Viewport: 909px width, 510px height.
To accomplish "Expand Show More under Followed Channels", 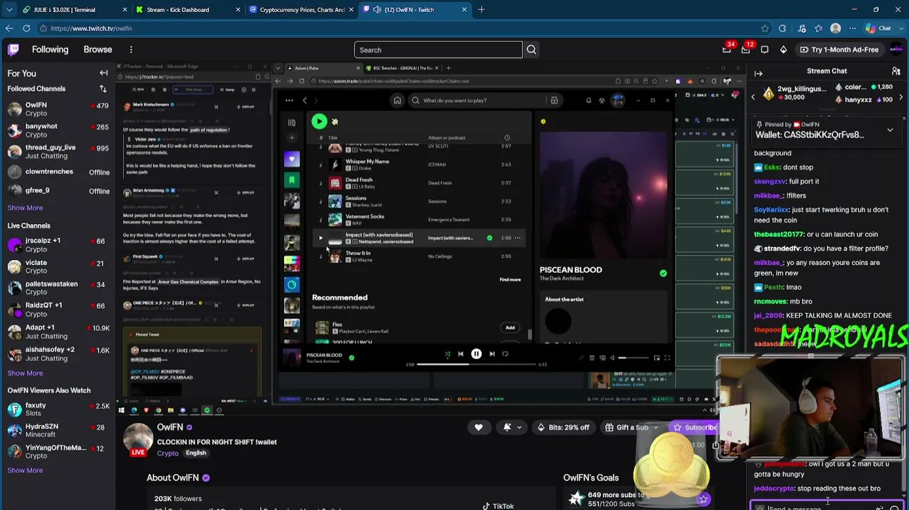I will [26, 208].
